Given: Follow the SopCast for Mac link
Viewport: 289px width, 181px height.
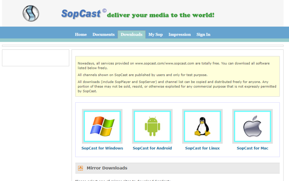Looking at the screenshot, I should 253,148.
